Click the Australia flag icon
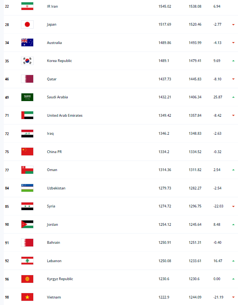Screen dimensions: 238x305 [27, 42]
